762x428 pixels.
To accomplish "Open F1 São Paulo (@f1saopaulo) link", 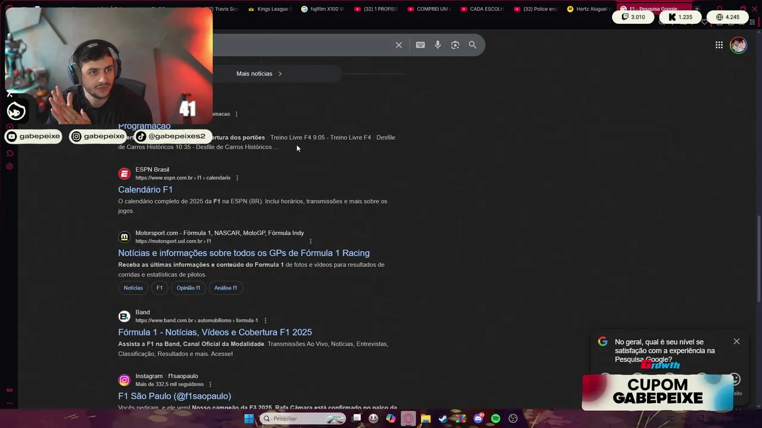I will click(x=174, y=396).
